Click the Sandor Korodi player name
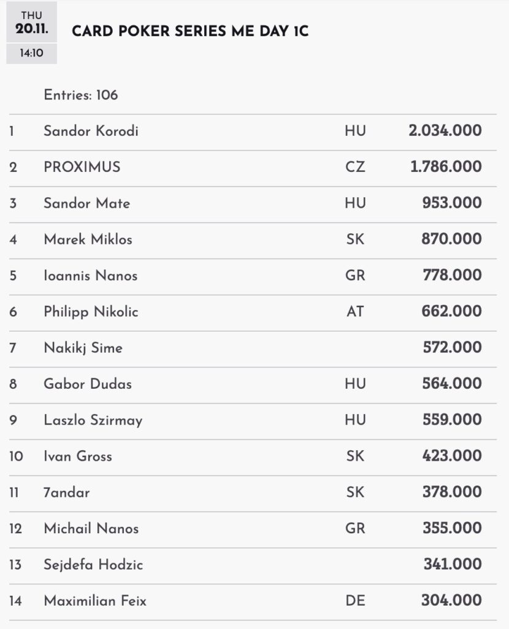Image resolution: width=509 pixels, height=629 pixels. (x=91, y=131)
